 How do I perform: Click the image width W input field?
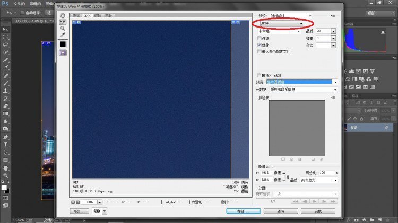point(270,173)
